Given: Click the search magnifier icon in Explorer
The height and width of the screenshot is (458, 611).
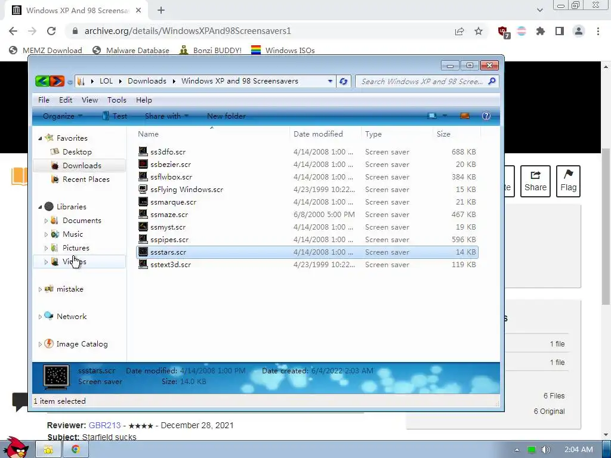Looking at the screenshot, I should coord(492,81).
